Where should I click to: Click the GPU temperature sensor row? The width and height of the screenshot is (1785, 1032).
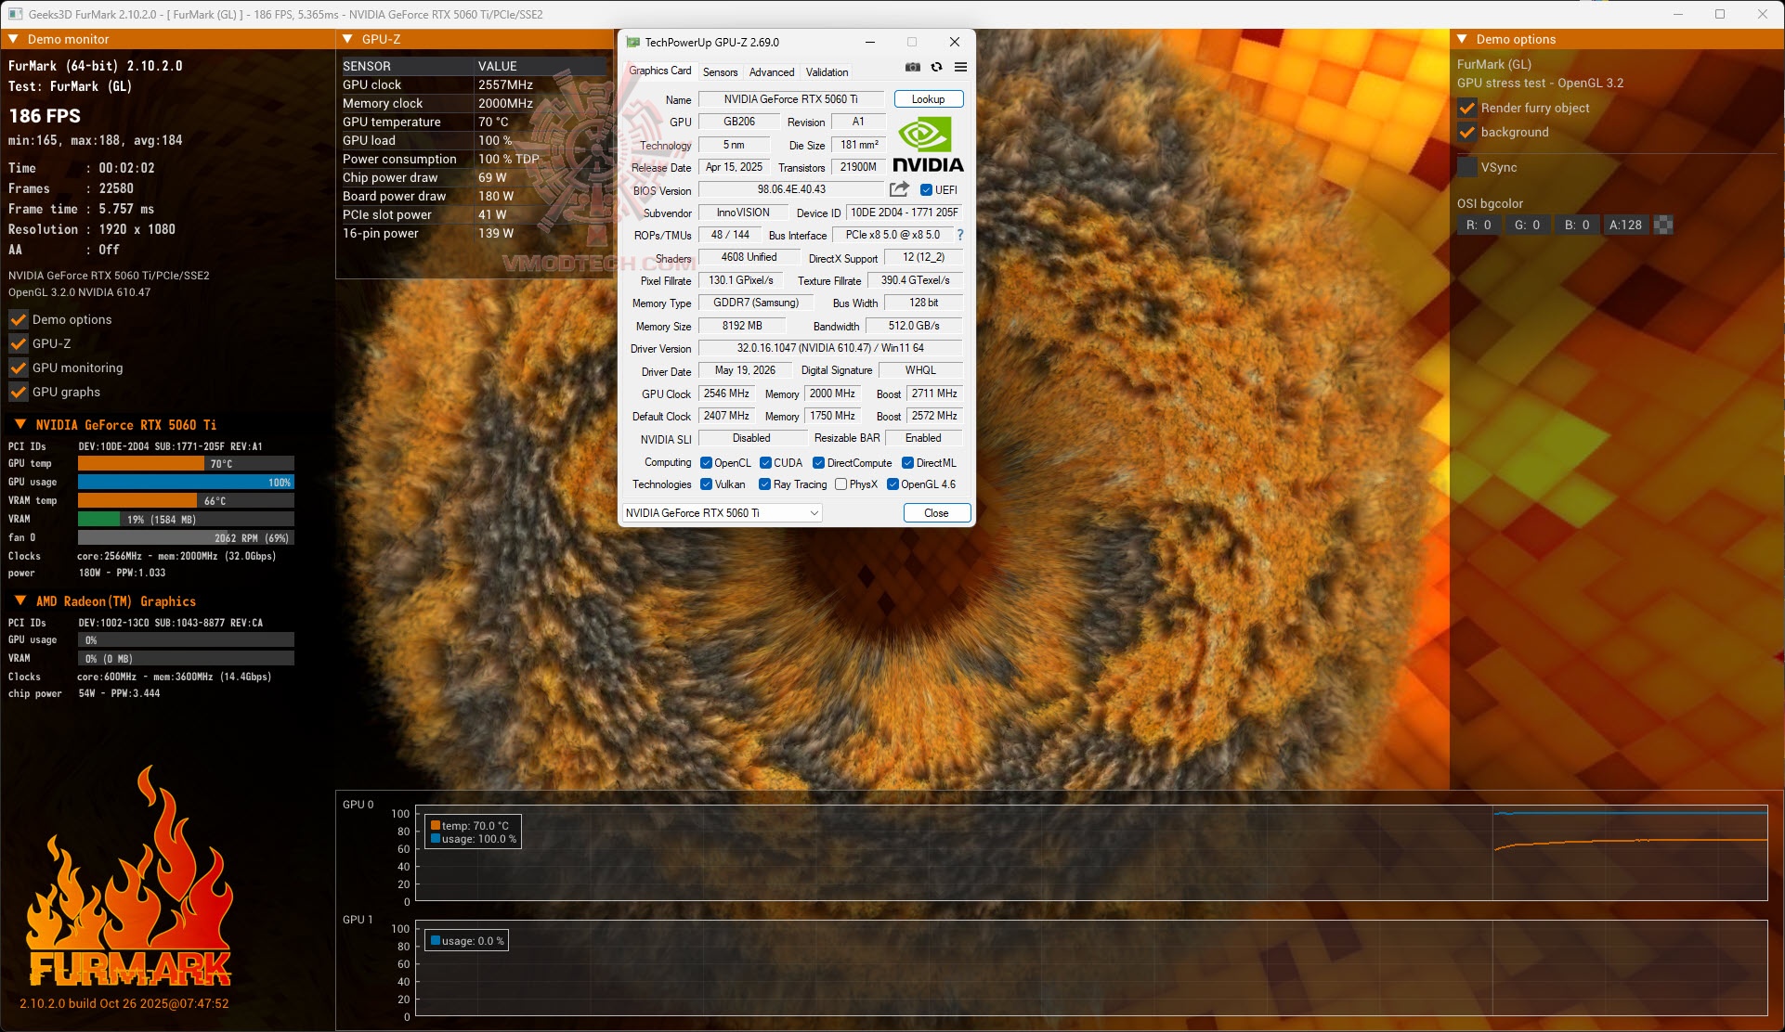[x=474, y=122]
